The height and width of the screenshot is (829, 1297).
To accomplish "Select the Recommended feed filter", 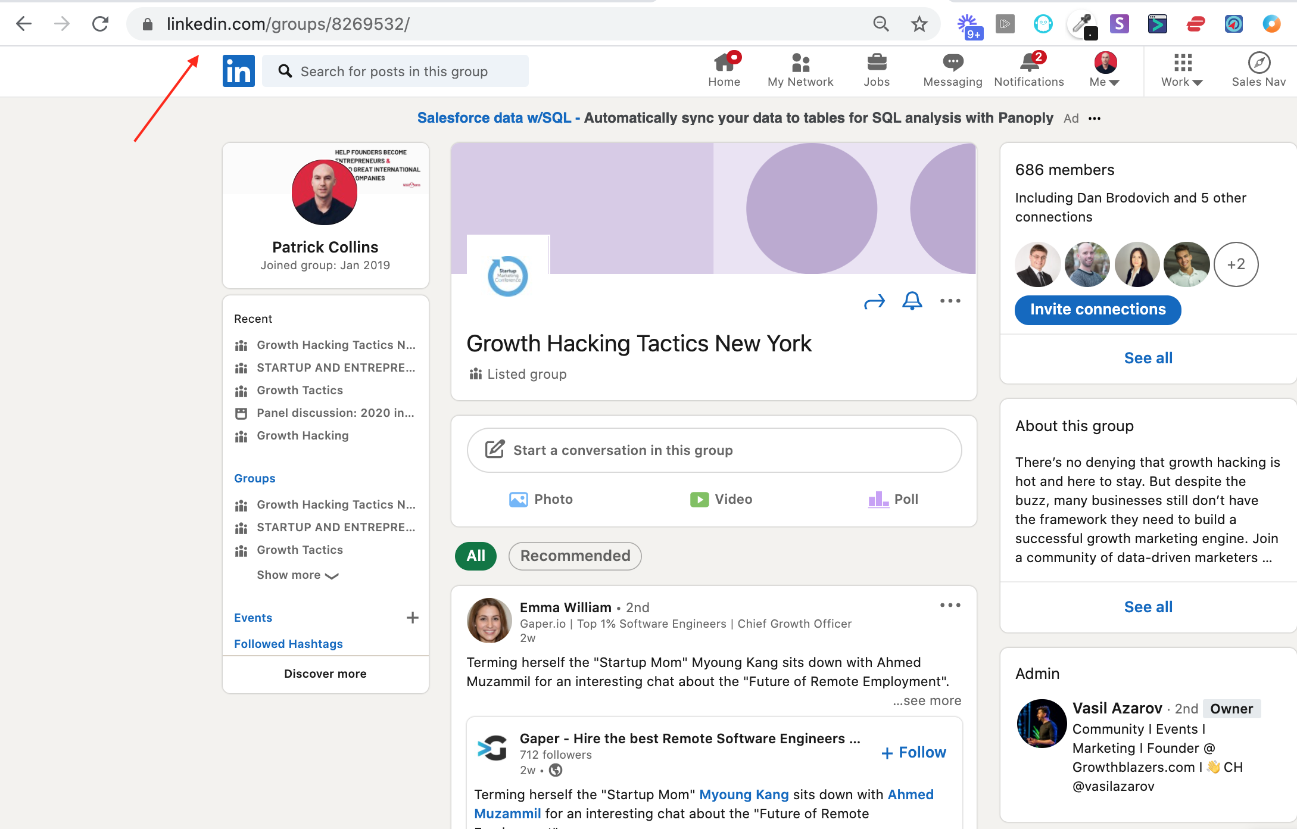I will [575, 556].
